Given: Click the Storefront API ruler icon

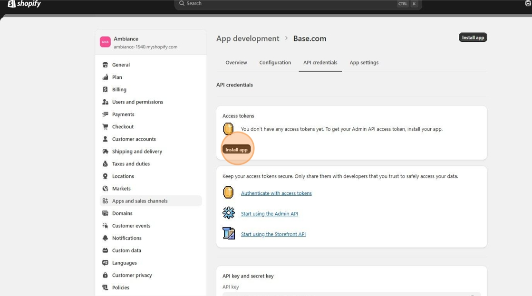Looking at the screenshot, I should [229, 234].
